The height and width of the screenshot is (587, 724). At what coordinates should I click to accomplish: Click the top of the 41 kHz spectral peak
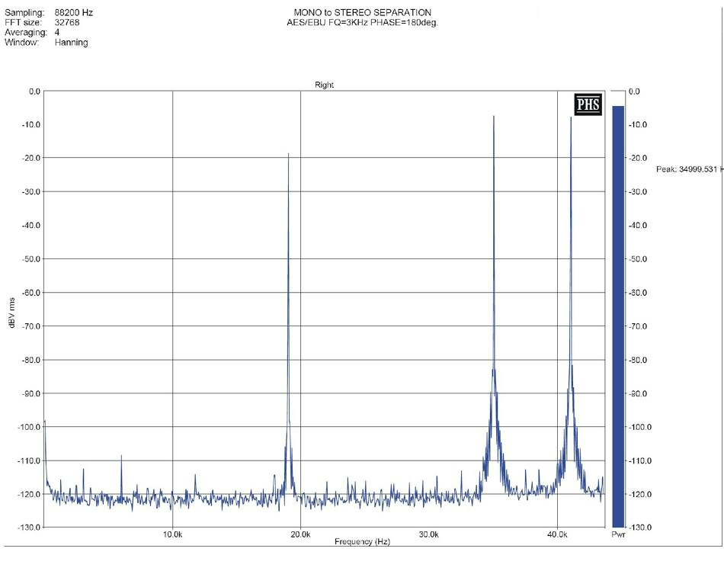point(571,118)
